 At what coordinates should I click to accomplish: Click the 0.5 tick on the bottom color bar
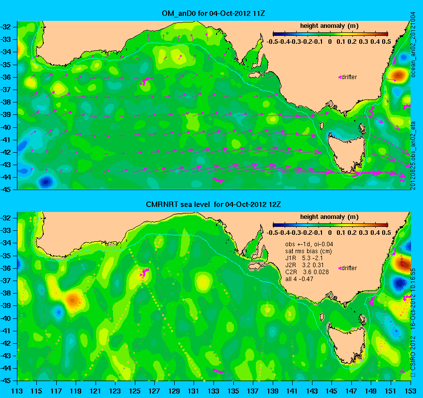(387, 232)
